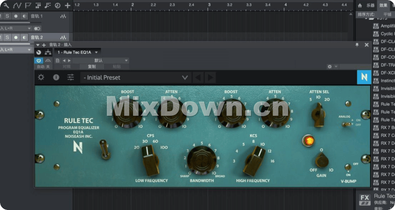Pin the insert window

pos(357,45)
